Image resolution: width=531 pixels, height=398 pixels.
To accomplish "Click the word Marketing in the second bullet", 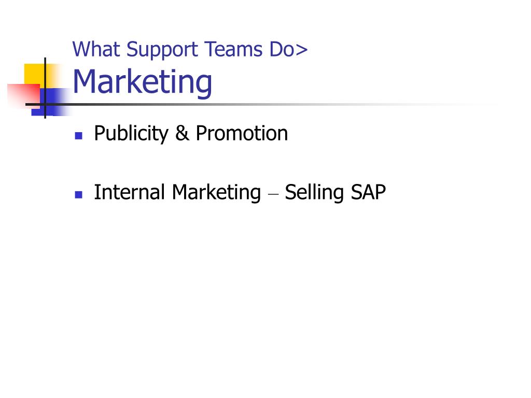I will point(216,193).
